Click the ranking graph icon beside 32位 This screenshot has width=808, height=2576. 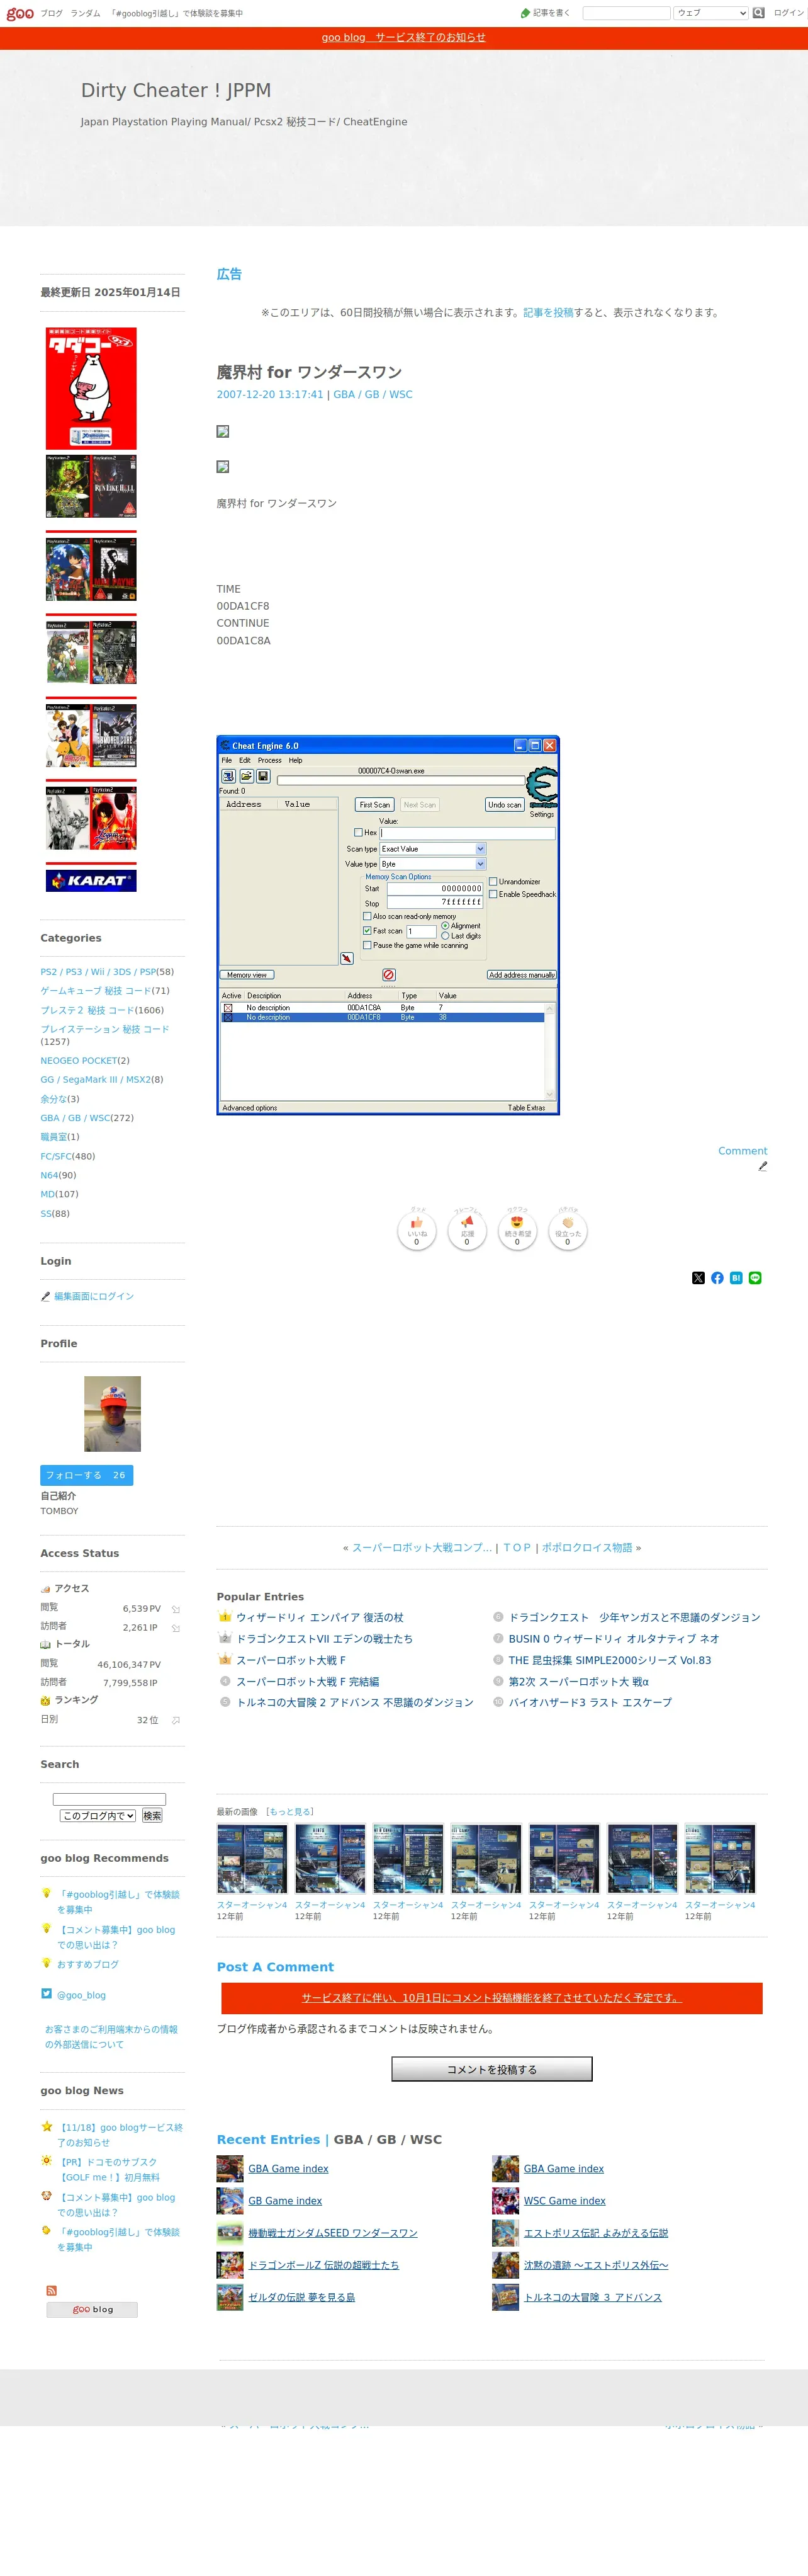click(x=176, y=1720)
